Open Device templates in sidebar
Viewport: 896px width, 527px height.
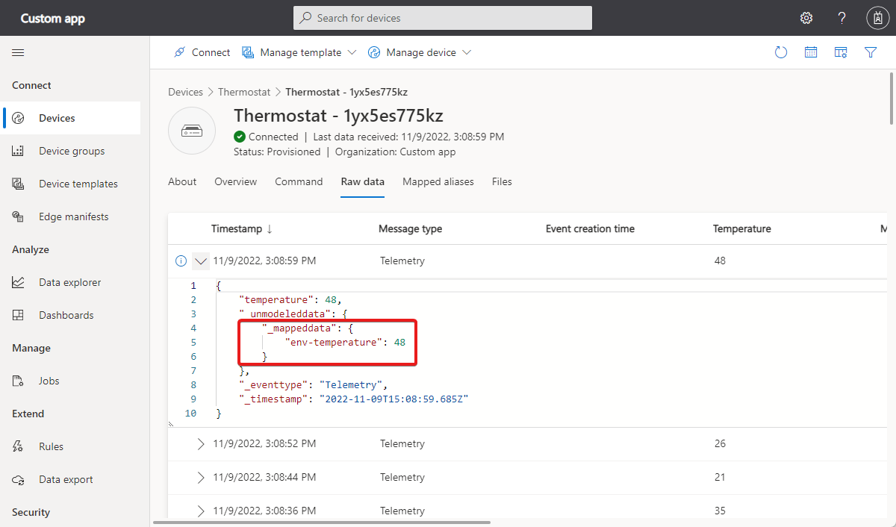tap(72, 184)
